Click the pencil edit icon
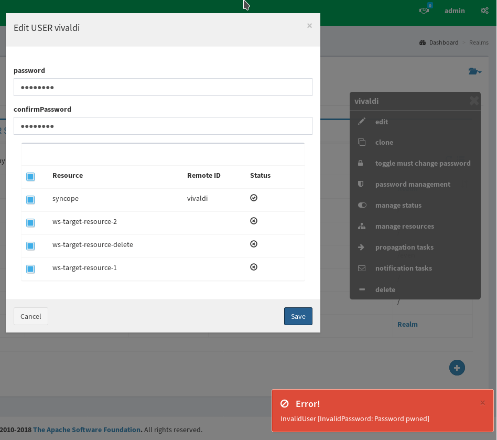Screen dimensions: 497x440 362,122
